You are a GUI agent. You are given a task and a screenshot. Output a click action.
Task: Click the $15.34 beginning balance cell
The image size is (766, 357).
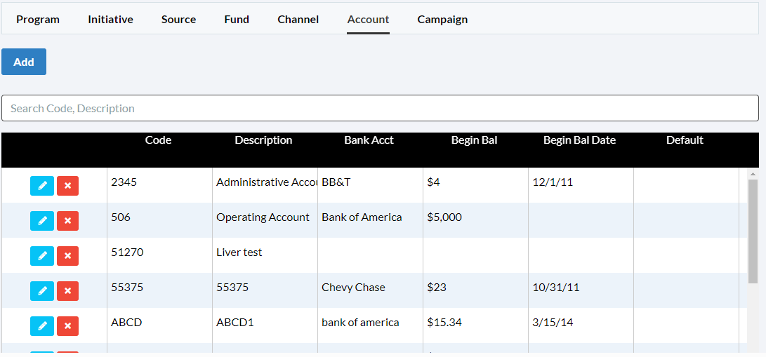coord(476,325)
